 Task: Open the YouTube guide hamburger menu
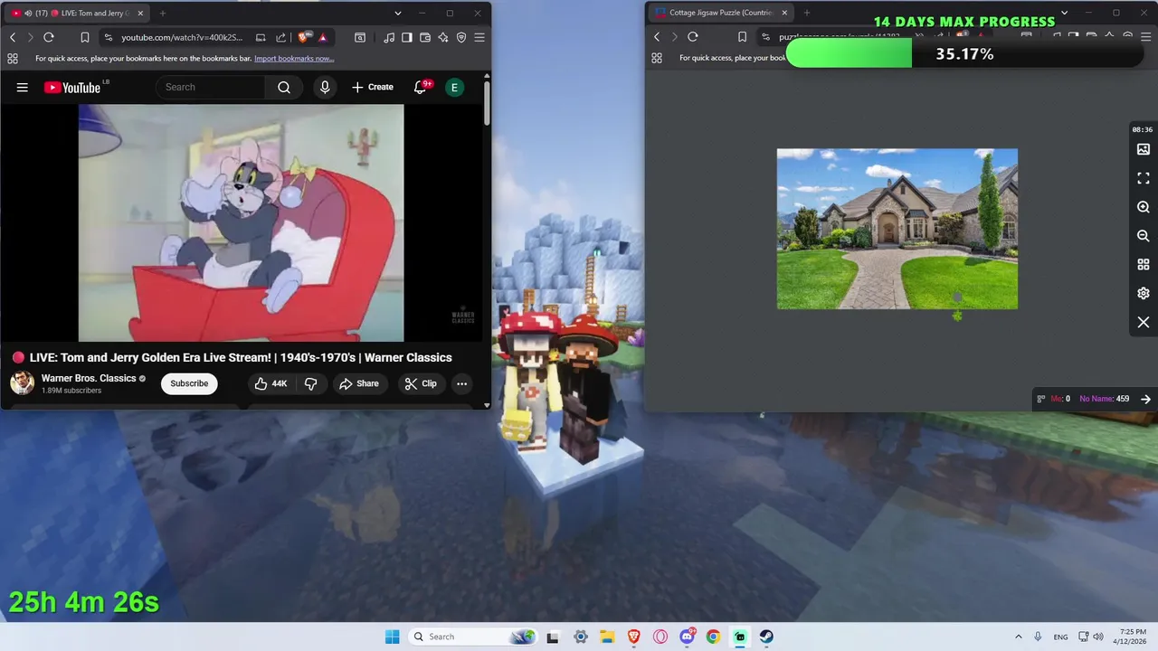[x=23, y=87]
